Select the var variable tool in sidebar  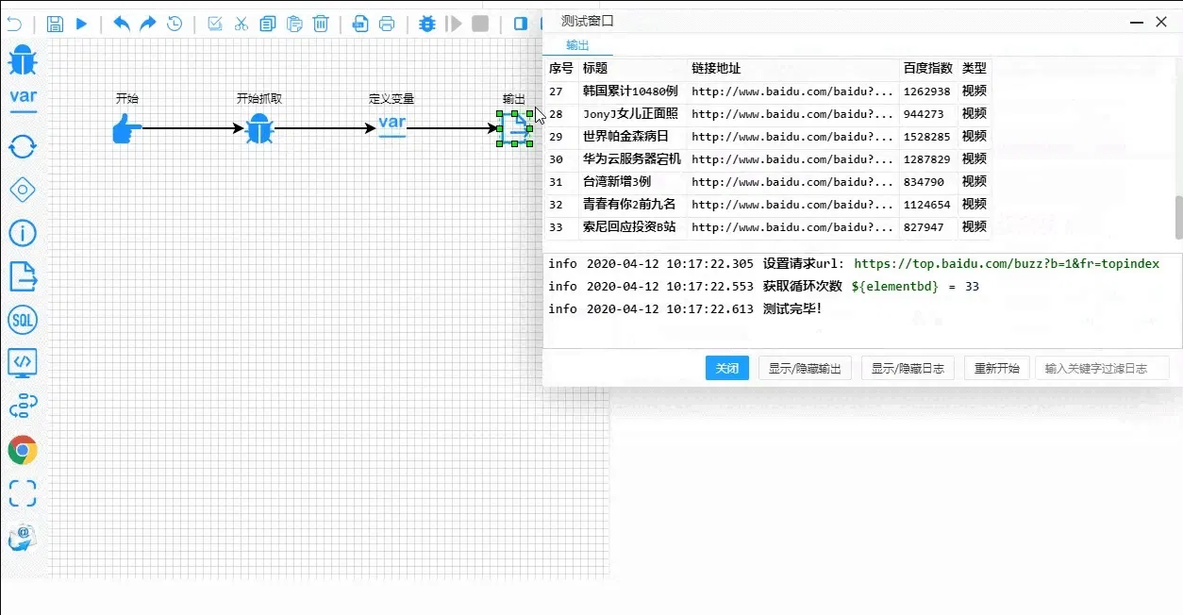[x=23, y=100]
